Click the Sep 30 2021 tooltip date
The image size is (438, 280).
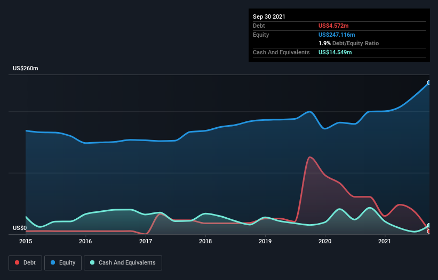[x=269, y=17]
